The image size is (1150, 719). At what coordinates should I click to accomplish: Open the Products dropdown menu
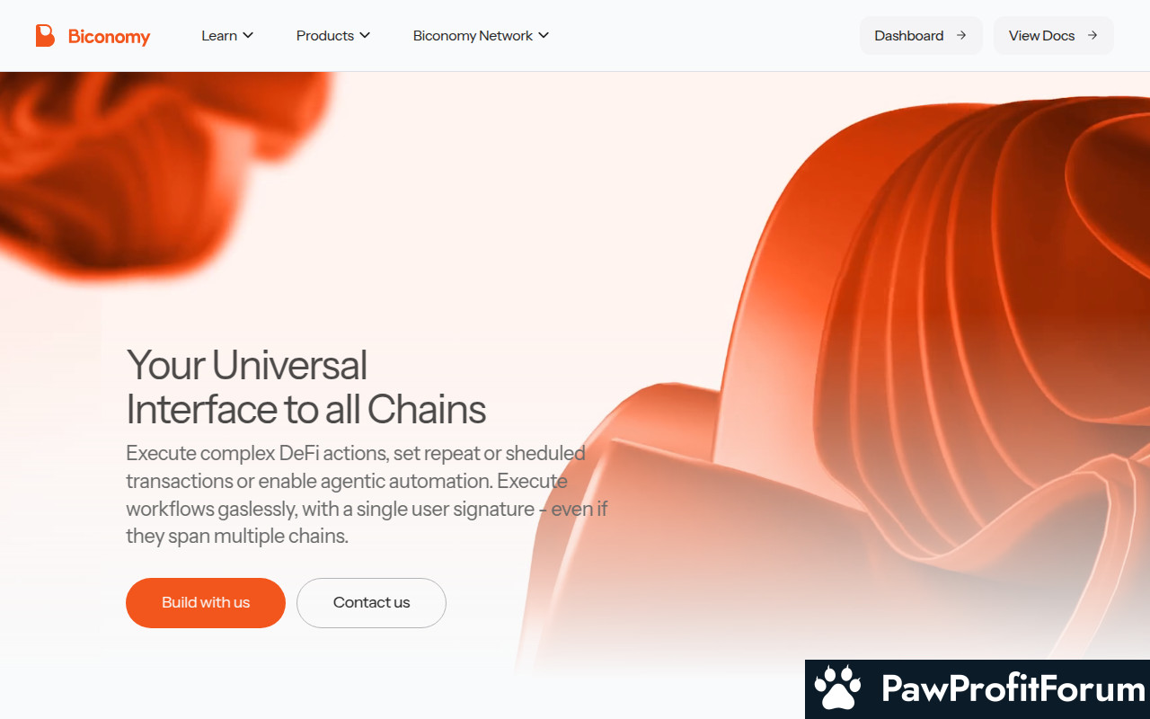click(333, 36)
